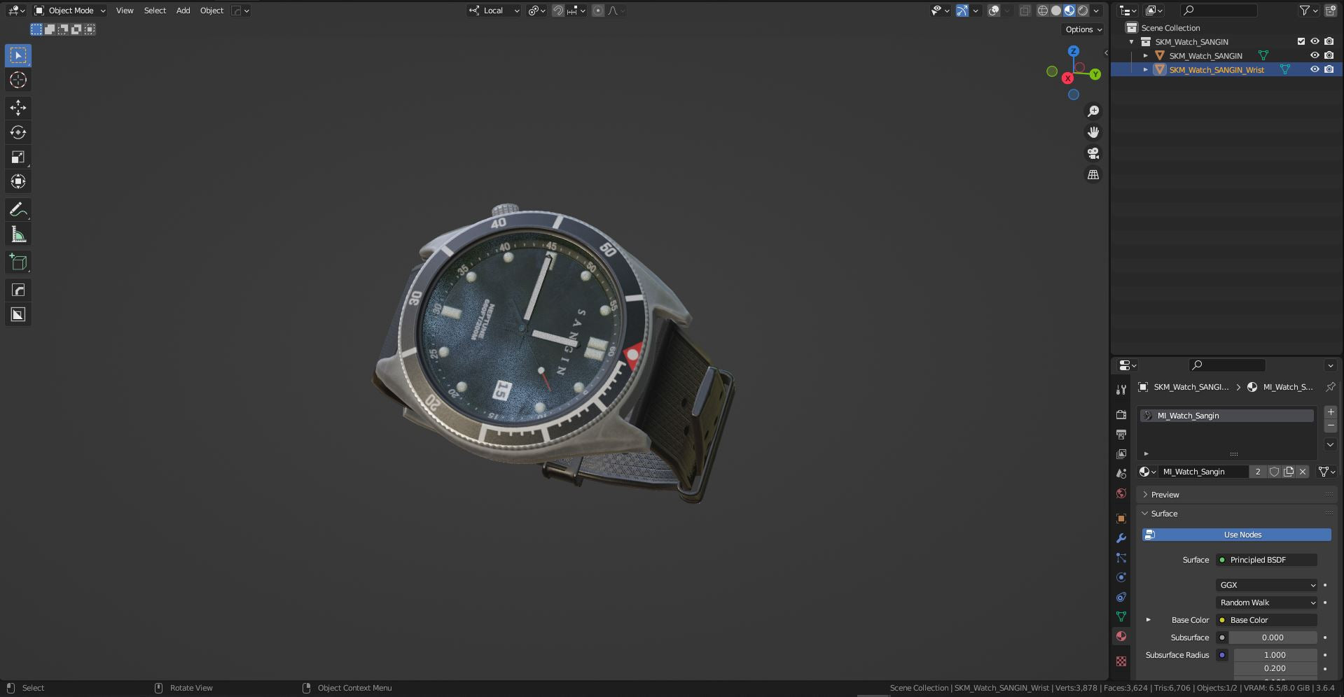
Task: Collapse the Surface panel
Action: pos(1164,514)
